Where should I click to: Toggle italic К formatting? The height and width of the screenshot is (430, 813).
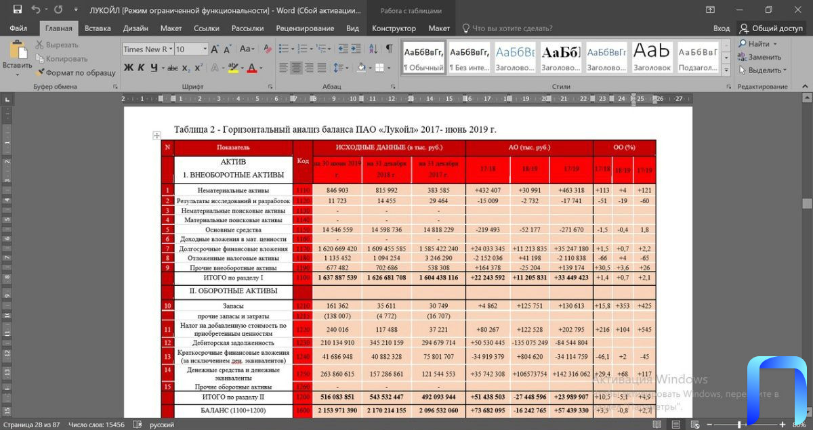tap(142, 68)
